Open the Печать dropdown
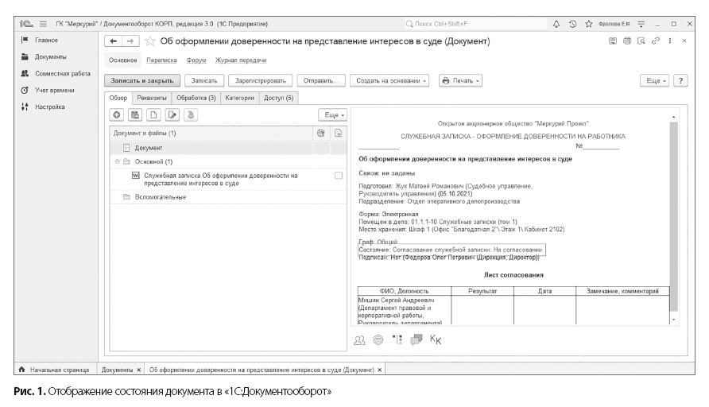This screenshot has height=407, width=709. 460,80
